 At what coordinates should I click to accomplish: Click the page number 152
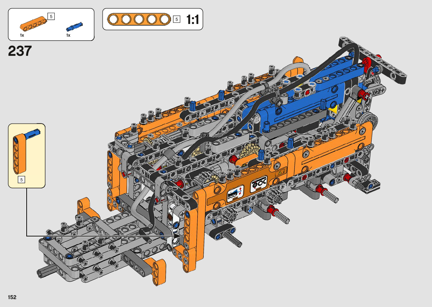(x=12, y=297)
